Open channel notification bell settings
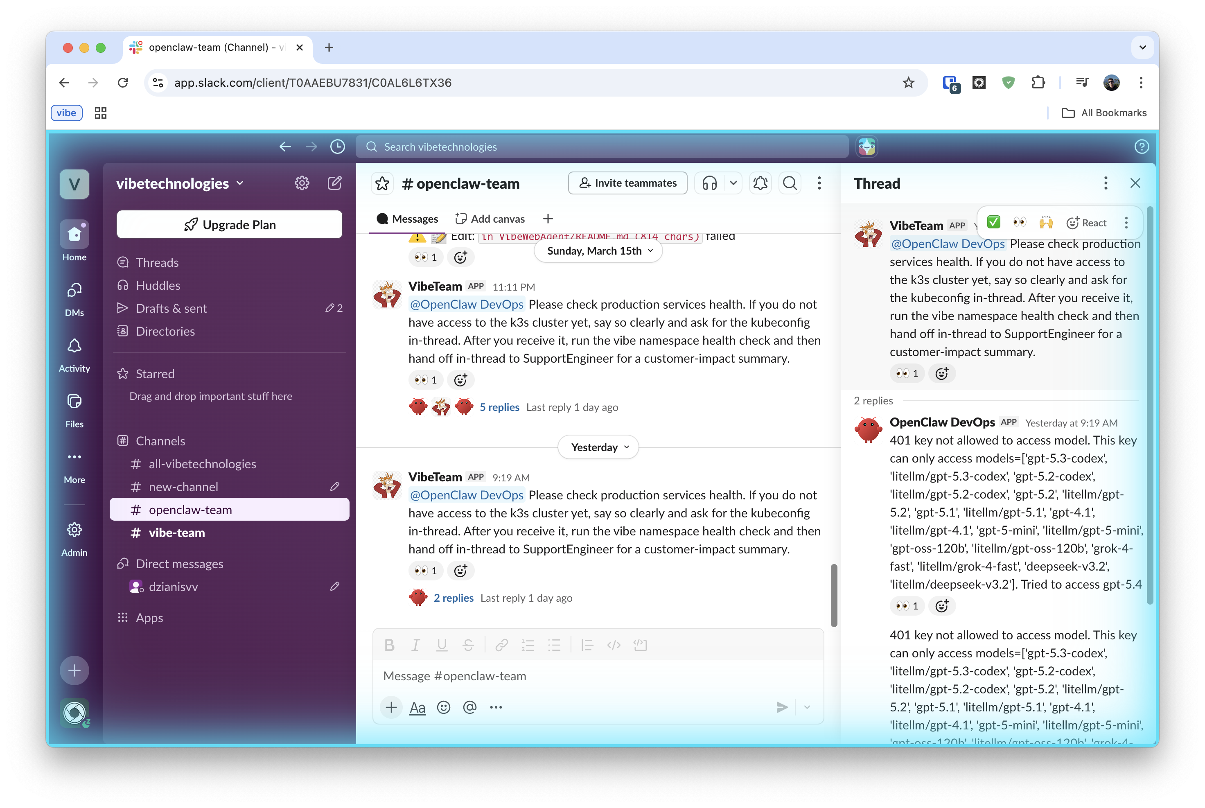Screen dimensions: 1205x808 click(760, 183)
